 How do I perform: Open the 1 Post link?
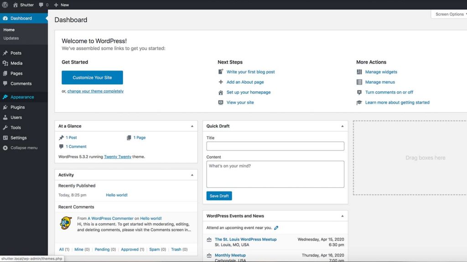71,137
